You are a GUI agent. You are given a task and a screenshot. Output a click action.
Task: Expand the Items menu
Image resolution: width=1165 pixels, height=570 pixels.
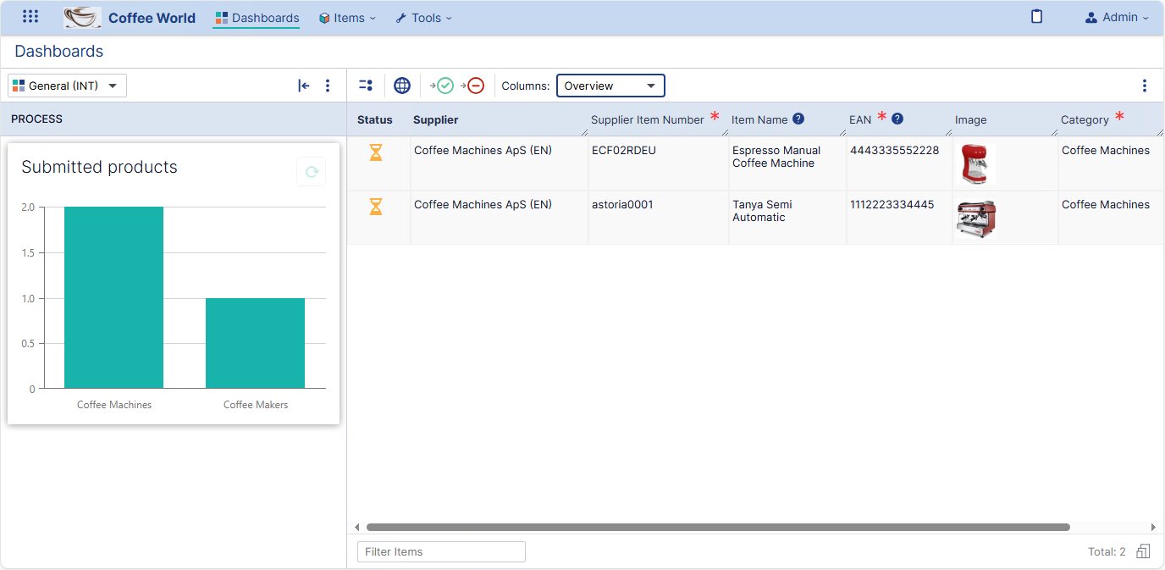[347, 18]
